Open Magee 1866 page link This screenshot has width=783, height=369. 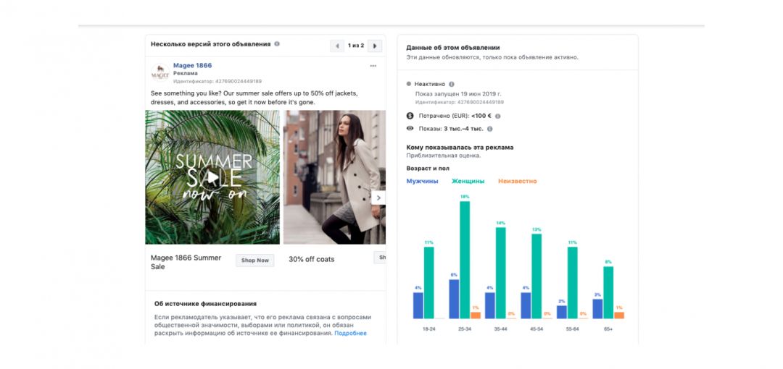pos(192,65)
